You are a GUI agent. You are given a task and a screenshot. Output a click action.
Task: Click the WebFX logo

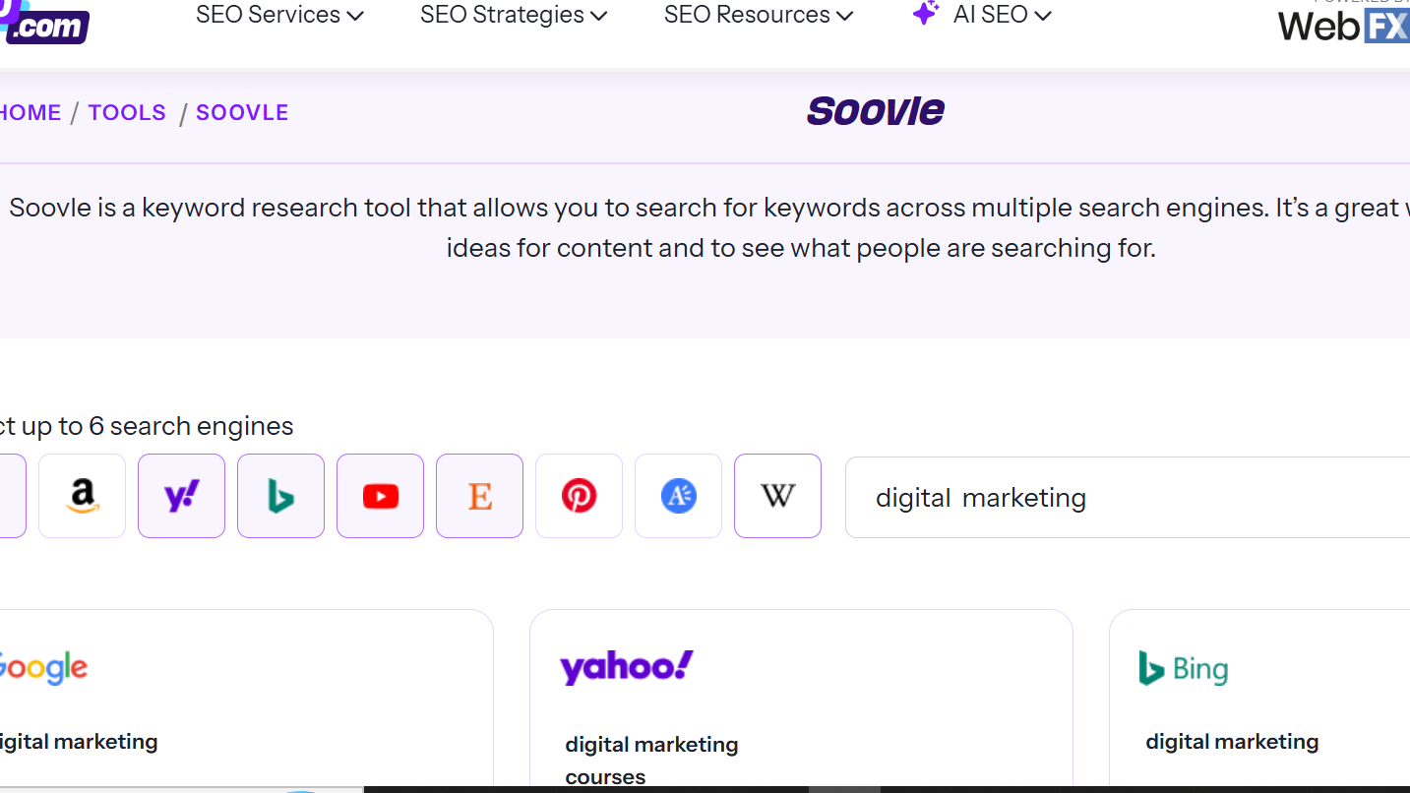click(1342, 27)
